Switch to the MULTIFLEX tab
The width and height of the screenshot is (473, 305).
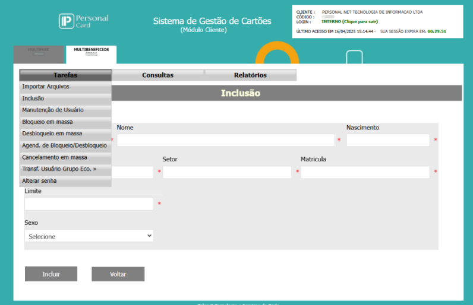[x=39, y=55]
